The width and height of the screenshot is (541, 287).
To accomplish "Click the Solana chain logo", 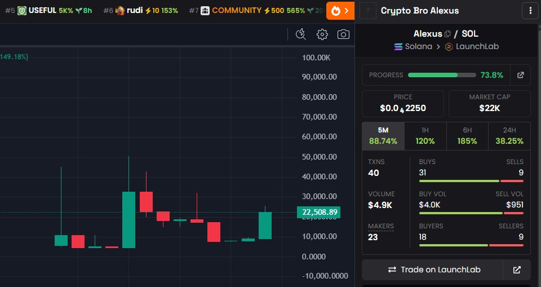I will pyautogui.click(x=398, y=47).
